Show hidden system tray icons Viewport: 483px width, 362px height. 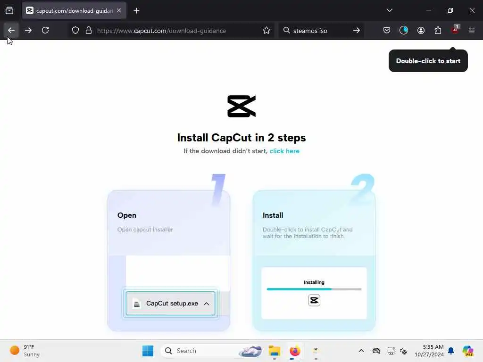[361, 351]
